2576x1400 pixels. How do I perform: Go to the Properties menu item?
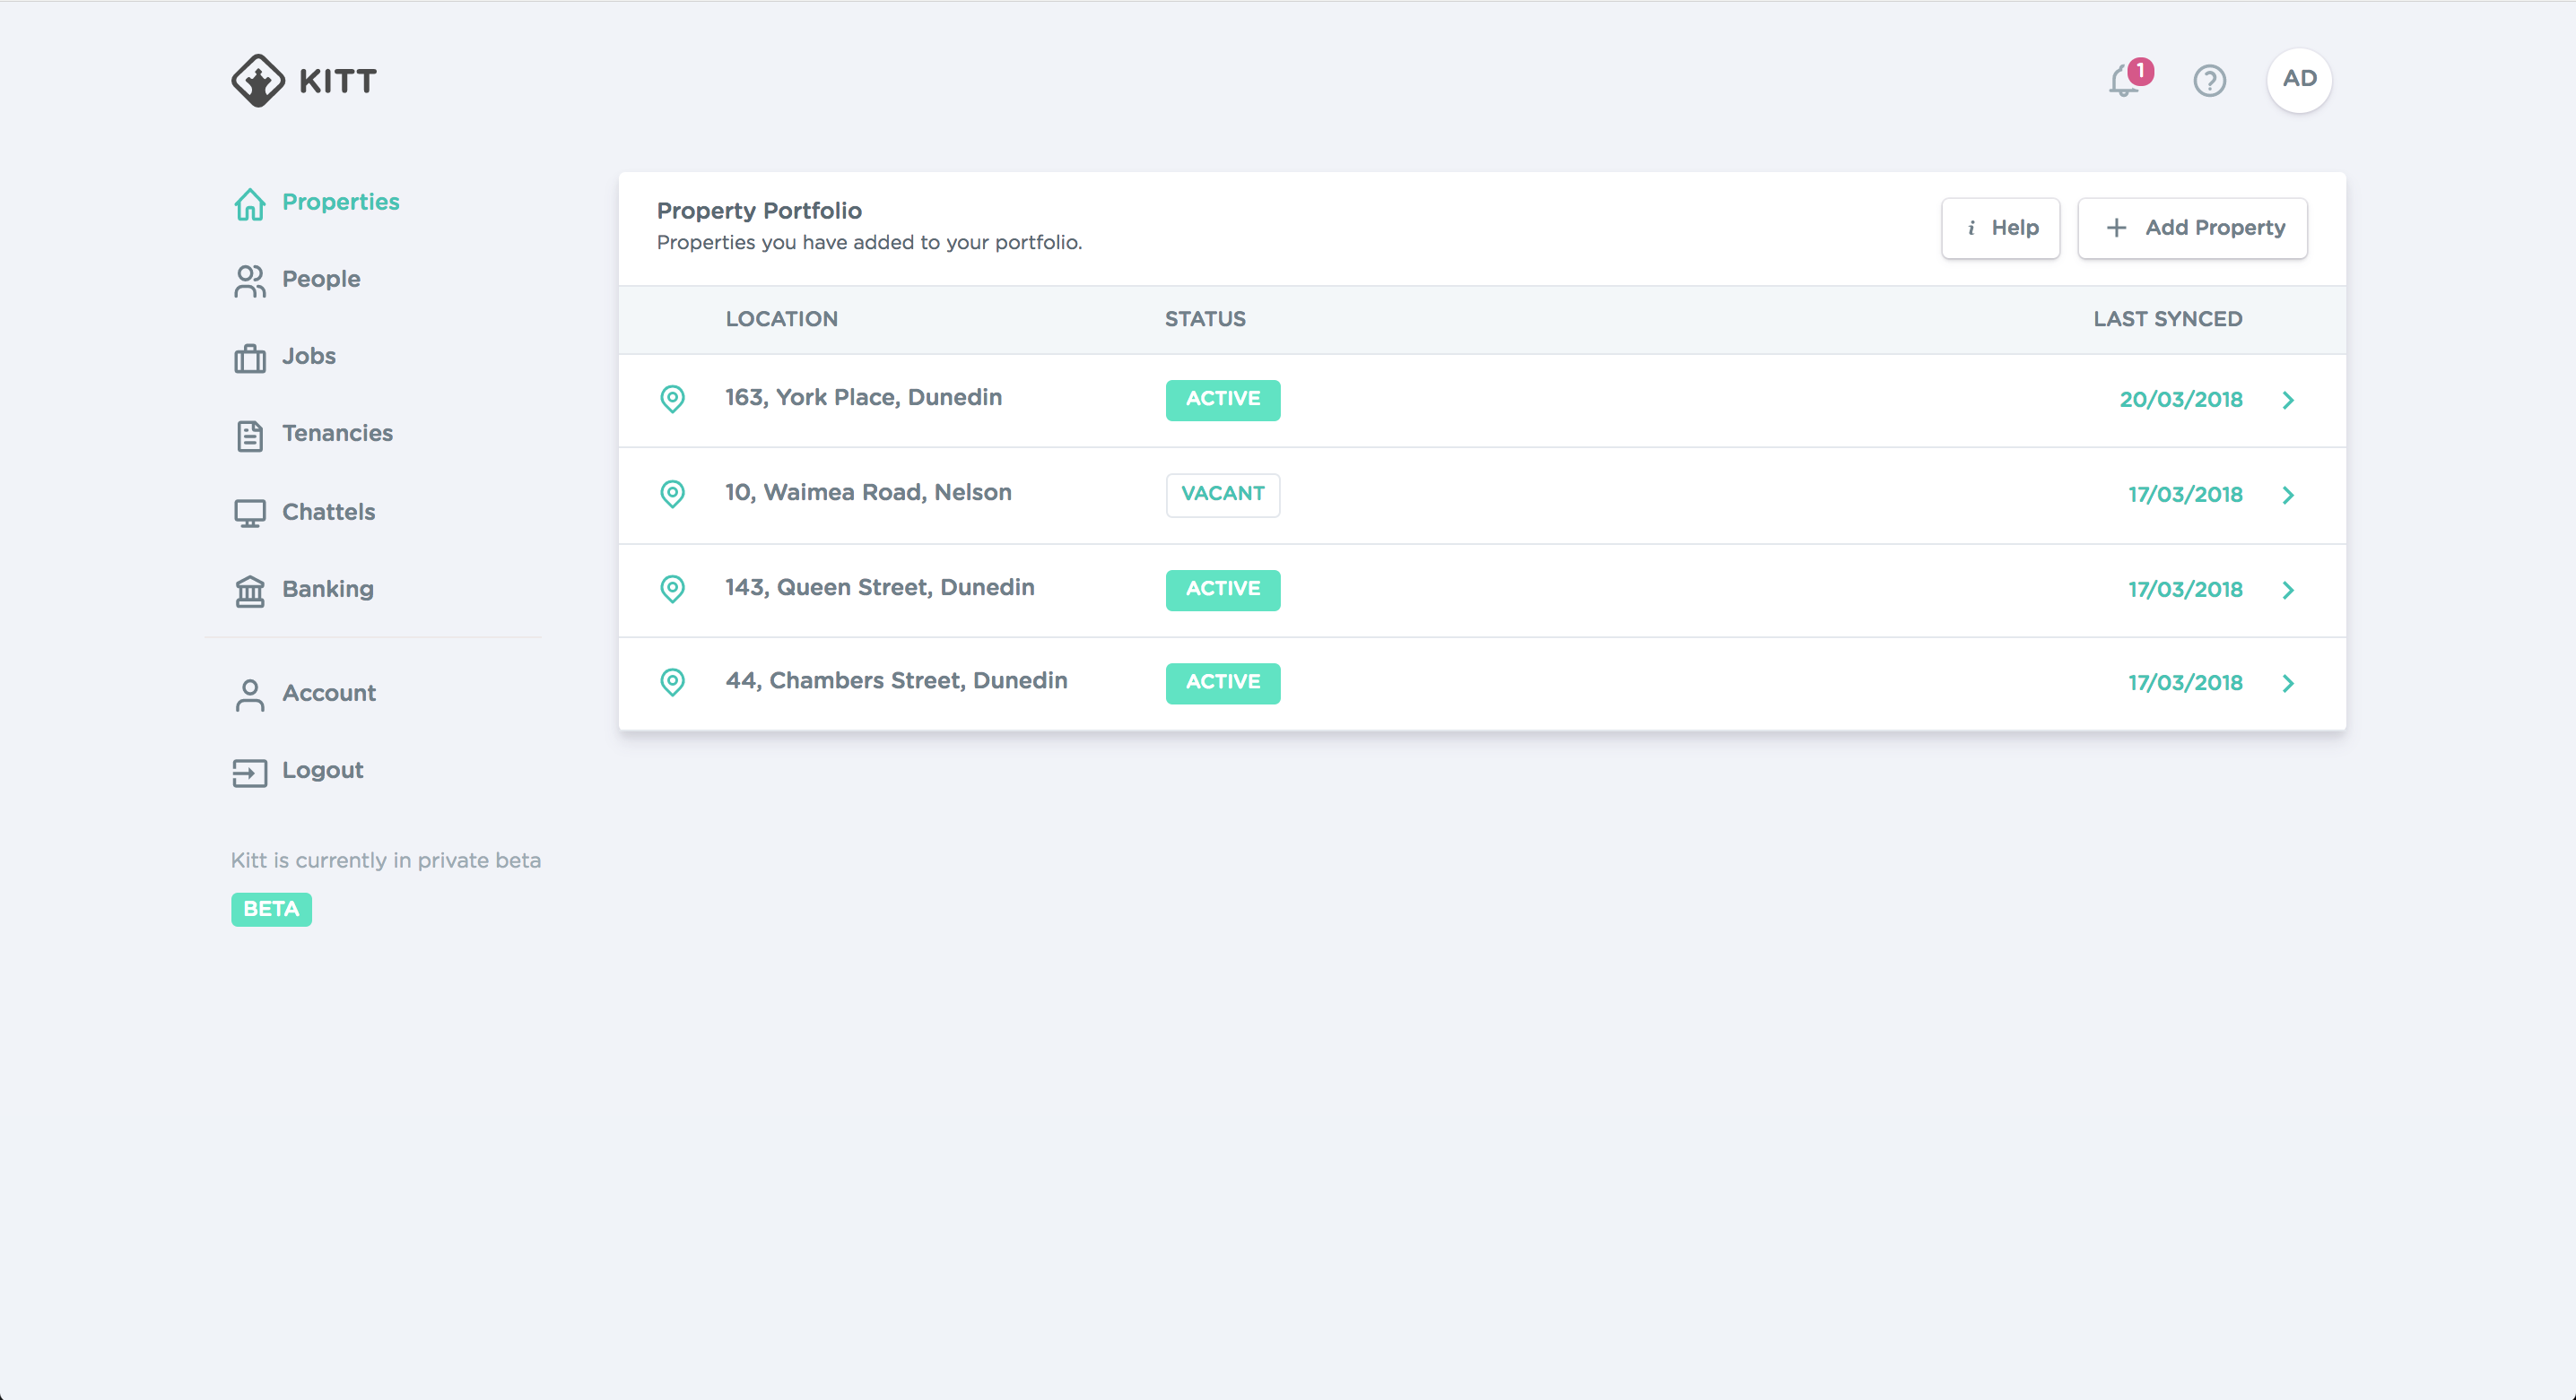click(341, 202)
